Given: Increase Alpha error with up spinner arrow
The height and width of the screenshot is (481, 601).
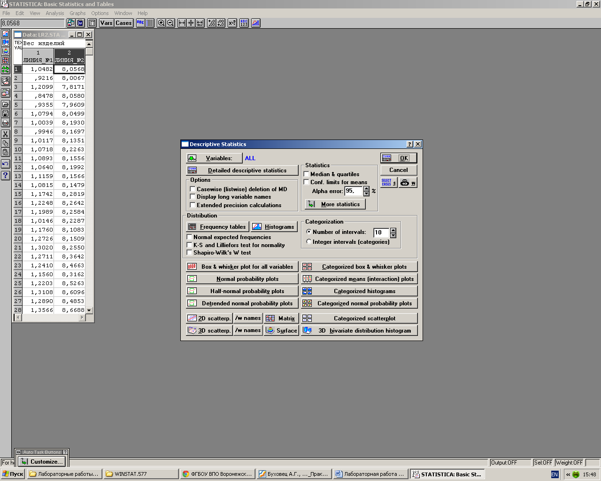Looking at the screenshot, I should (367, 189).
